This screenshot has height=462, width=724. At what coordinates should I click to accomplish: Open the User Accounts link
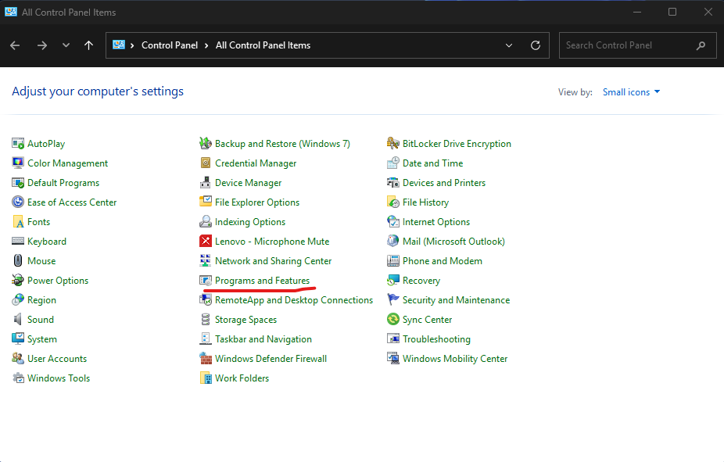(57, 359)
